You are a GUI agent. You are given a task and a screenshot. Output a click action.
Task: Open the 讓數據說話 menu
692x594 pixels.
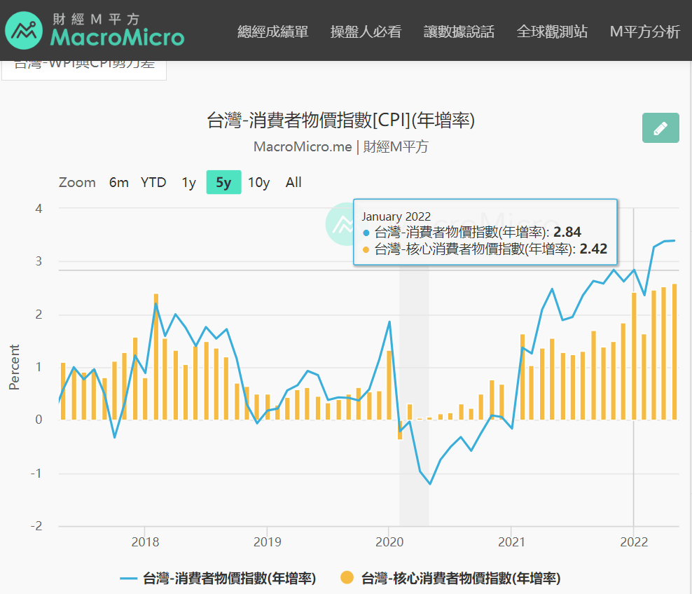459,32
